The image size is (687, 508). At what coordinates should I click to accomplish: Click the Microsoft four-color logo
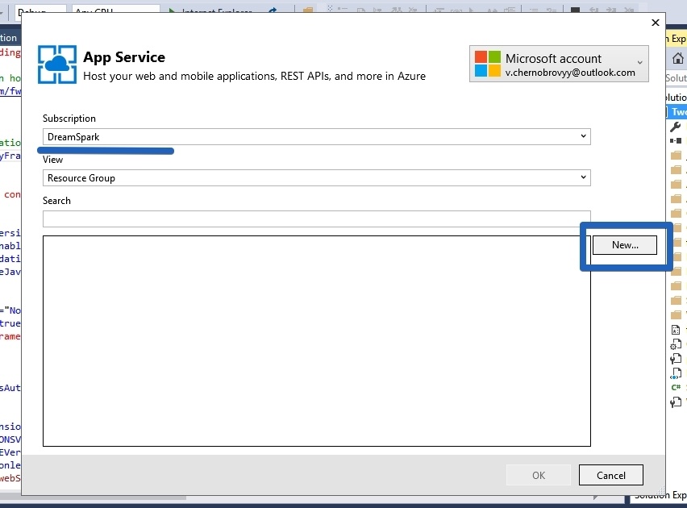point(488,64)
